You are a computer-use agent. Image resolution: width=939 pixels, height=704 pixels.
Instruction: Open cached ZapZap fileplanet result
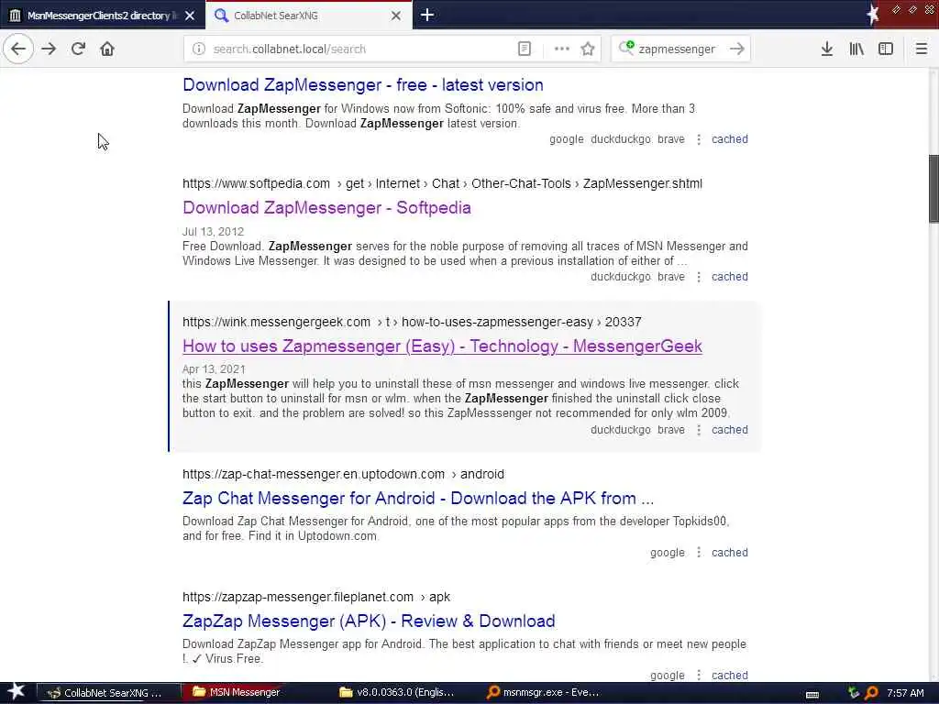(729, 676)
